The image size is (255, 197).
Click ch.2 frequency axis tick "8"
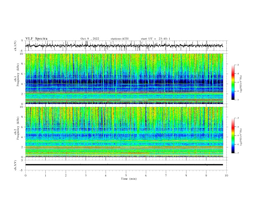click(23, 117)
